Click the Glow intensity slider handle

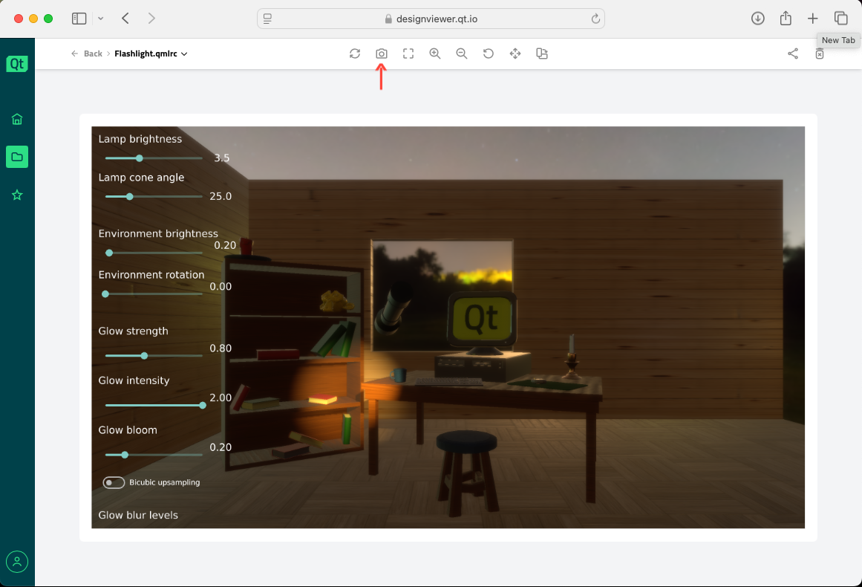tap(203, 406)
